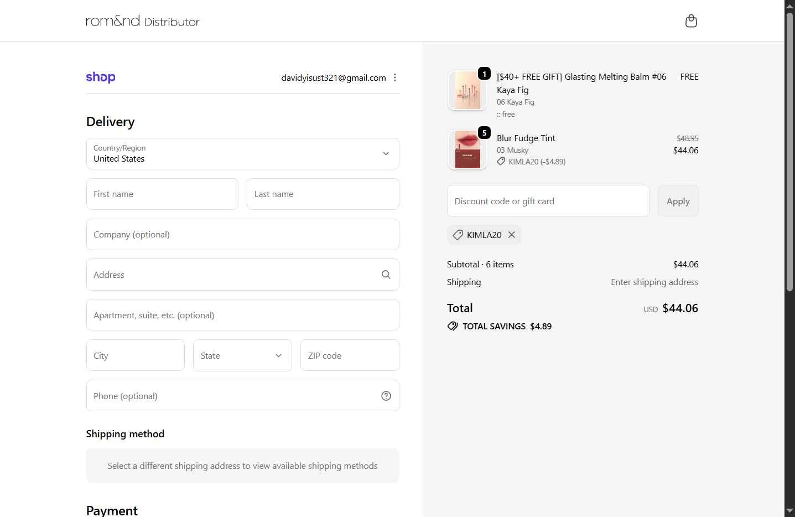Click the Blur Fudge Tint product name

526,138
